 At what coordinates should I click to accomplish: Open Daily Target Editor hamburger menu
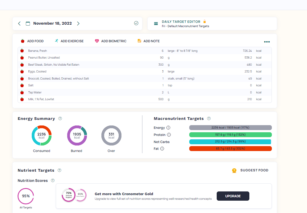click(x=156, y=24)
